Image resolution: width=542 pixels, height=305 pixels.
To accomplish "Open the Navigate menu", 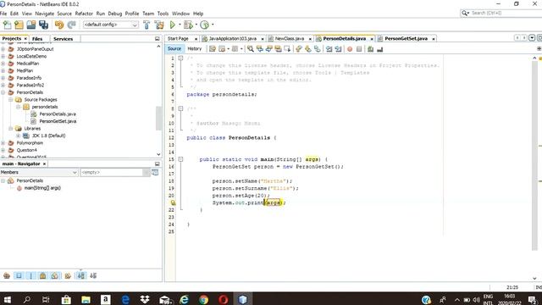I will pyautogui.click(x=44, y=14).
